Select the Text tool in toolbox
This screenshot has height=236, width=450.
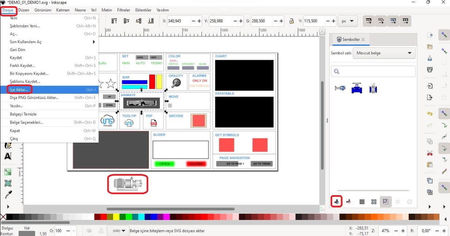click(x=8, y=156)
